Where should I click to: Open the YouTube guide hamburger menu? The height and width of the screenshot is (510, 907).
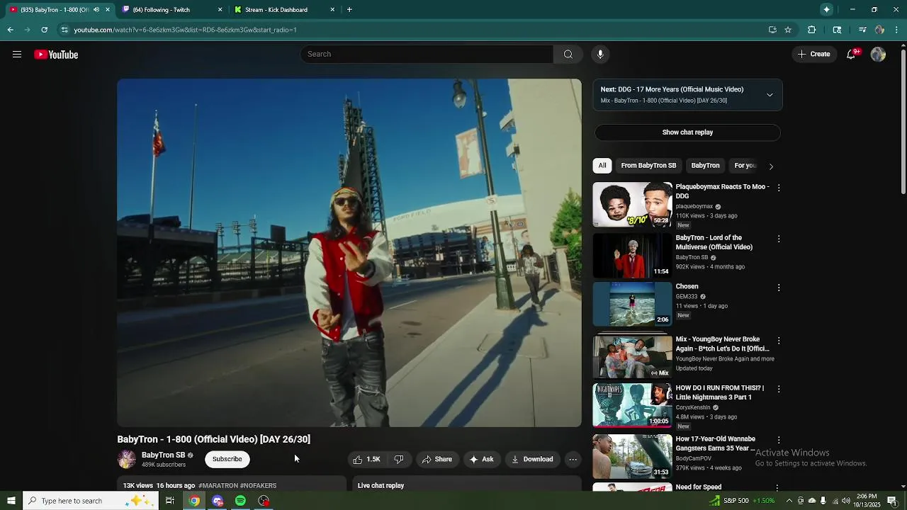tap(17, 55)
